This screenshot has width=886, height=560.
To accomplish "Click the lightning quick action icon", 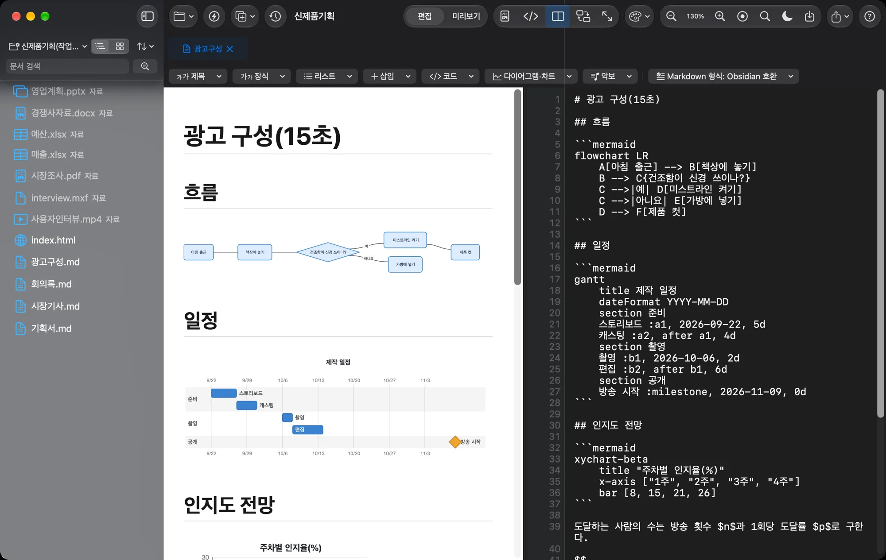I will pos(214,16).
